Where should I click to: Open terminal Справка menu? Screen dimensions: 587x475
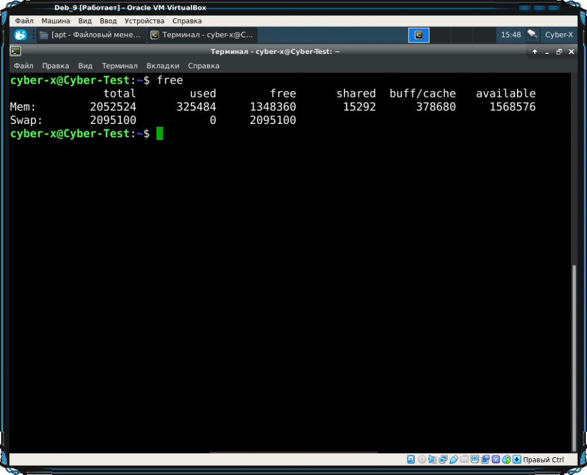coord(204,66)
